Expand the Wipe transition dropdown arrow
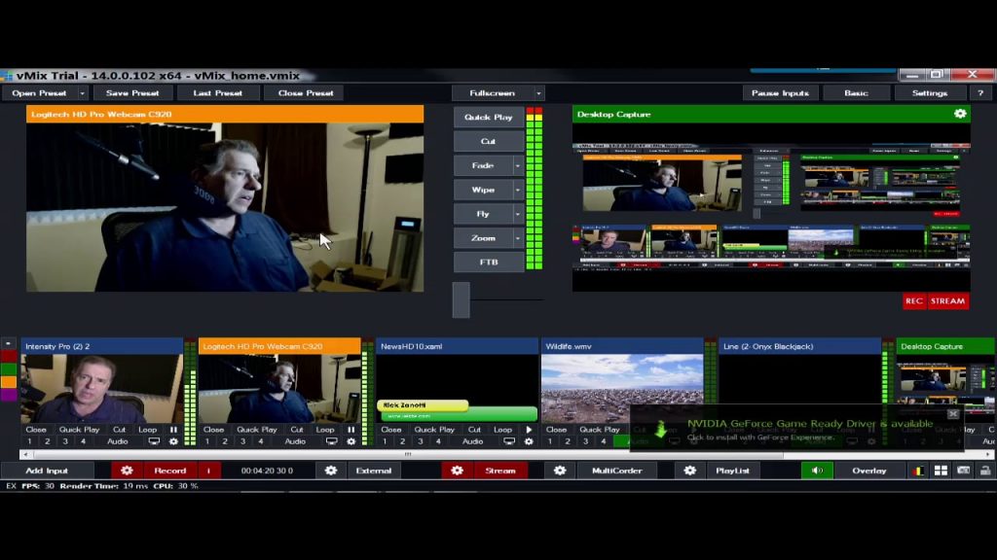Image resolution: width=997 pixels, height=560 pixels. (518, 190)
